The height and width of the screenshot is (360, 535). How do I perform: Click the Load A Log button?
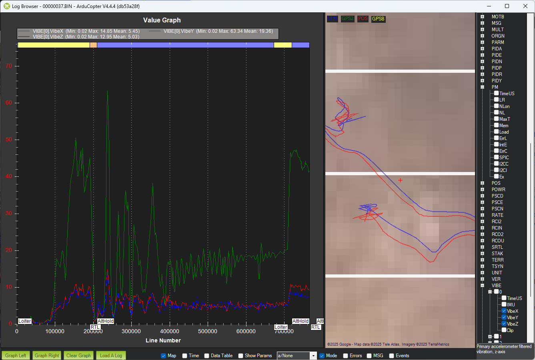click(x=111, y=356)
